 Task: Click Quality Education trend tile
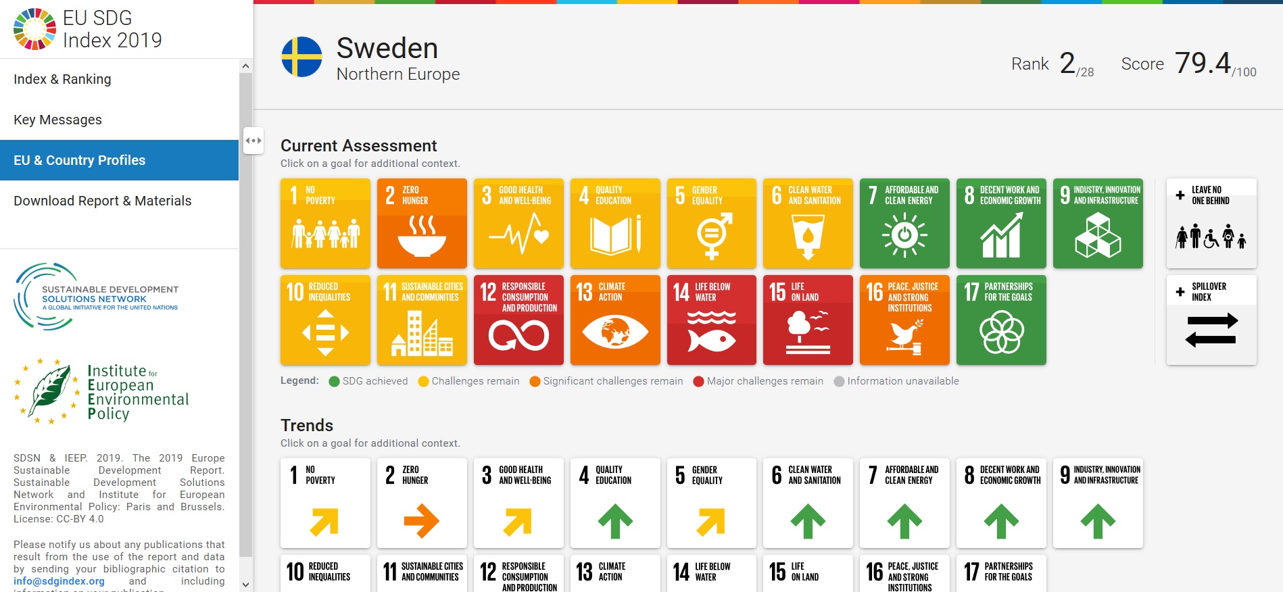(615, 503)
